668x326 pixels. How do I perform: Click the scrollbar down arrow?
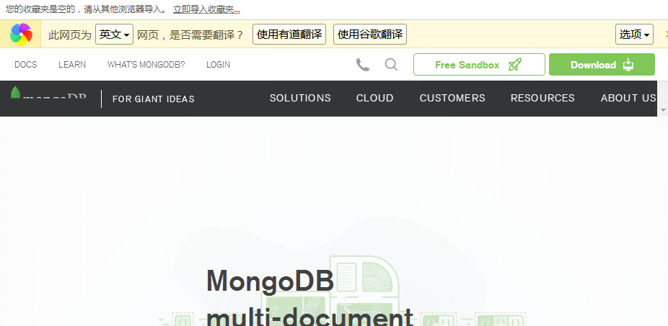(x=663, y=110)
